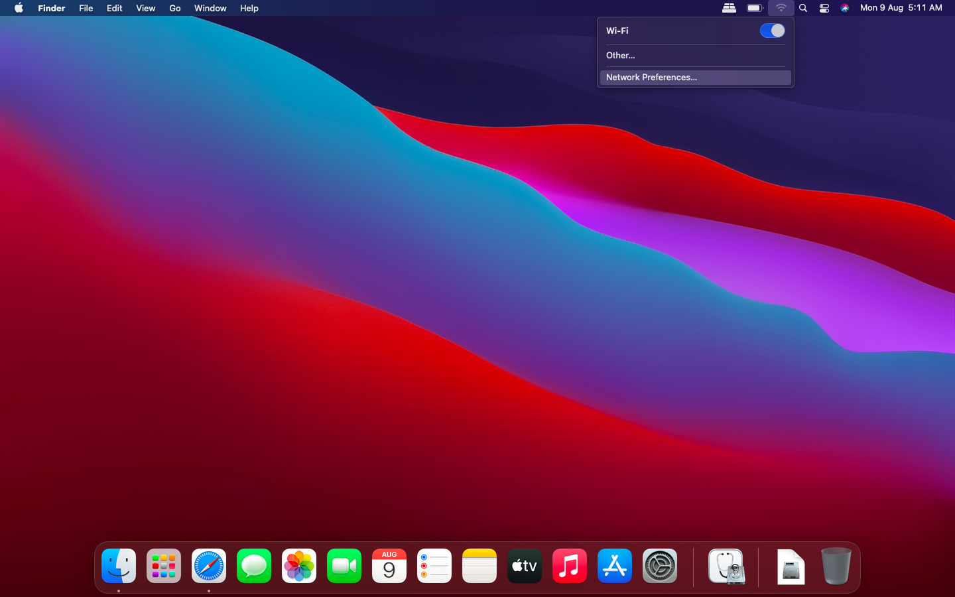Open the Trash in the Dock
Image resolution: width=955 pixels, height=597 pixels.
[836, 566]
